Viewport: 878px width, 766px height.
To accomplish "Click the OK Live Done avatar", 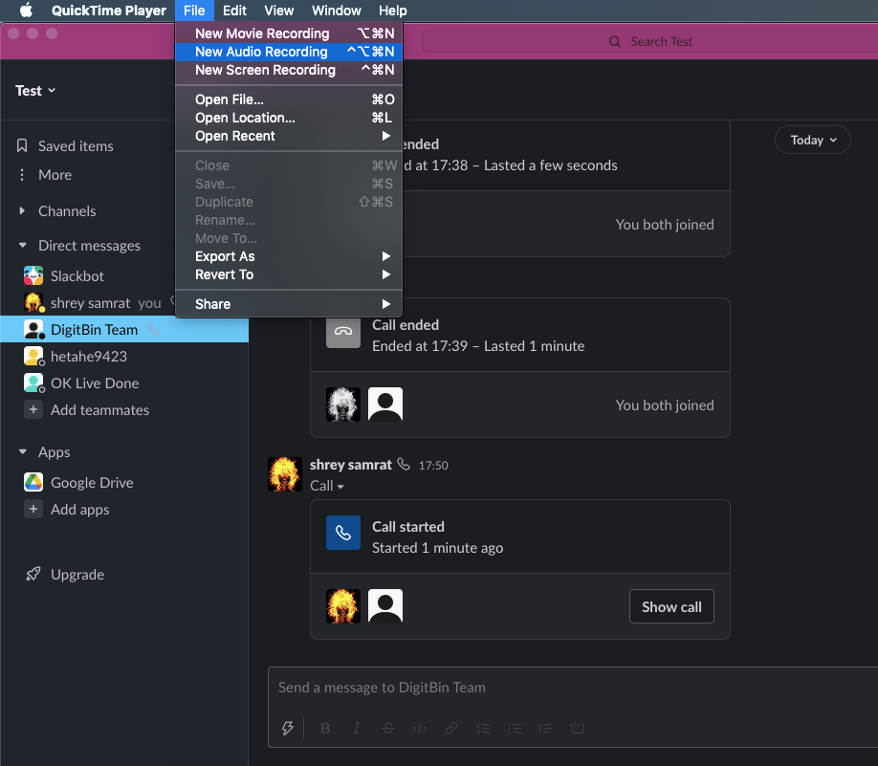I will point(33,383).
